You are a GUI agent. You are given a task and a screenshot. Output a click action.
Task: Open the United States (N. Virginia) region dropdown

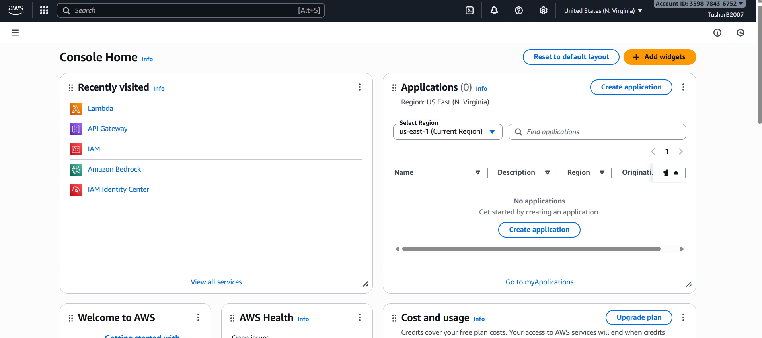pos(603,11)
